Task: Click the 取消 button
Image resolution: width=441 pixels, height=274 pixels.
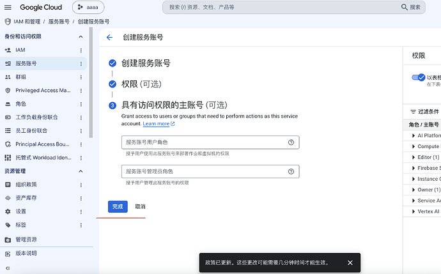Action: click(x=140, y=206)
